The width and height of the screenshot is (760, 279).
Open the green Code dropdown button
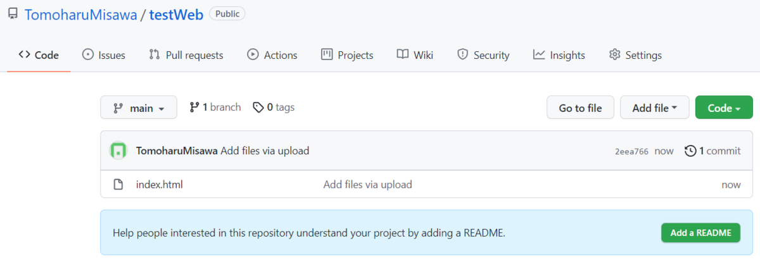(x=724, y=108)
